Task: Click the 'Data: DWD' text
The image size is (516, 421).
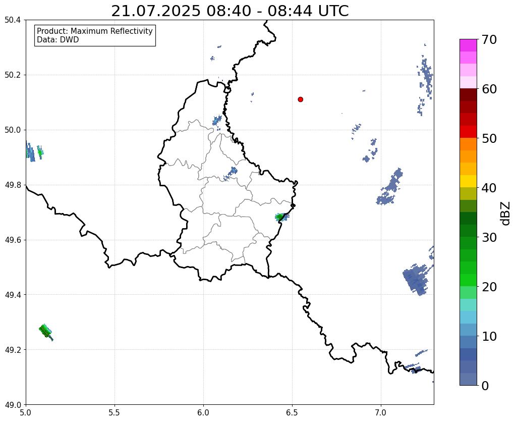Action: 58,40
